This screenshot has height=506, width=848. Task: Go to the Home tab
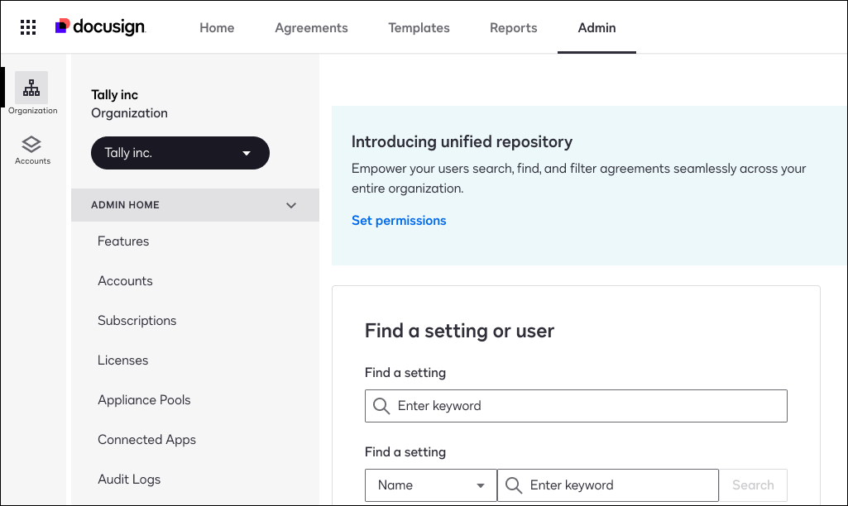[x=217, y=28]
